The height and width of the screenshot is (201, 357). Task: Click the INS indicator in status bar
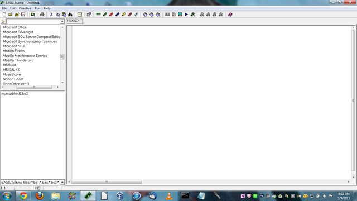(x=37, y=188)
